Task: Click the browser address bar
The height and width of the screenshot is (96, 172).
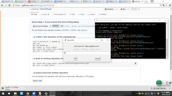Action: tap(85, 5)
